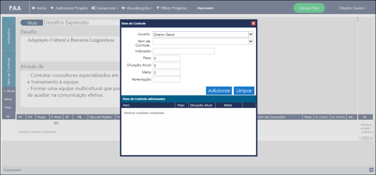376x175 pixels.
Task: Click the Filtrar Projetos funnel icon
Action: pyautogui.click(x=158, y=8)
